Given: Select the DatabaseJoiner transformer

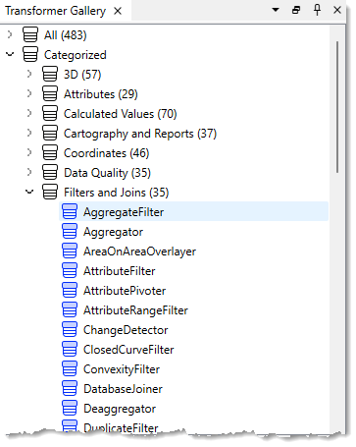Looking at the screenshot, I should point(123,389).
